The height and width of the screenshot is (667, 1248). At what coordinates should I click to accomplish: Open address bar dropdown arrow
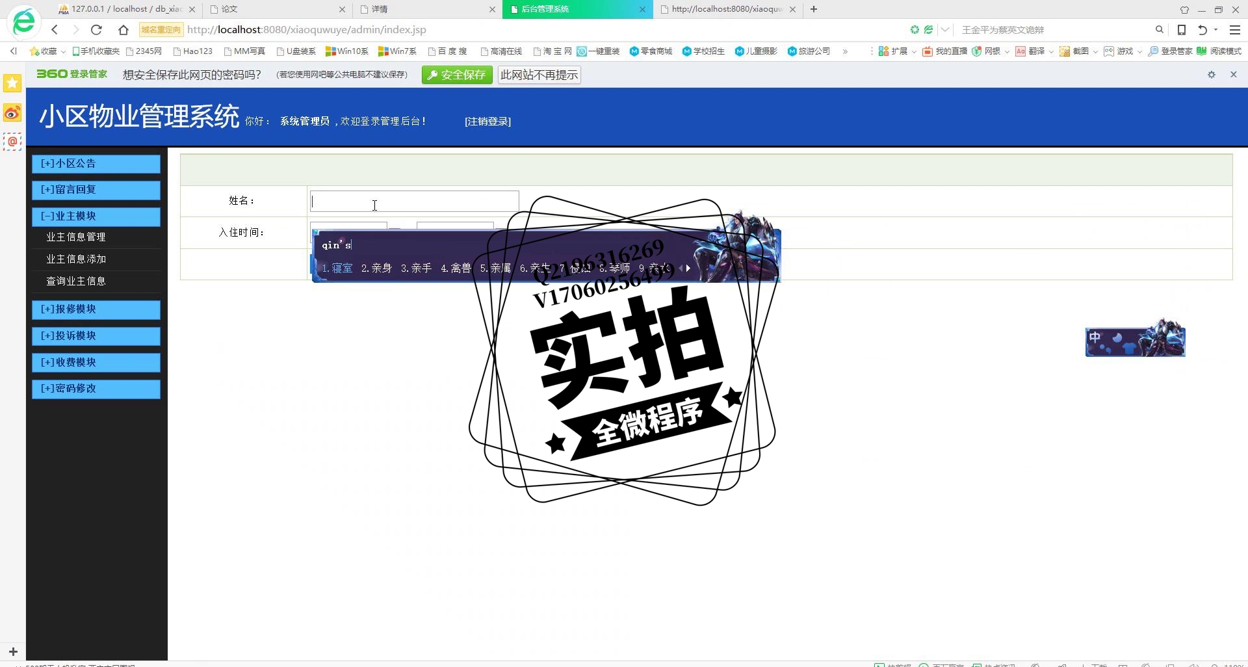(945, 30)
